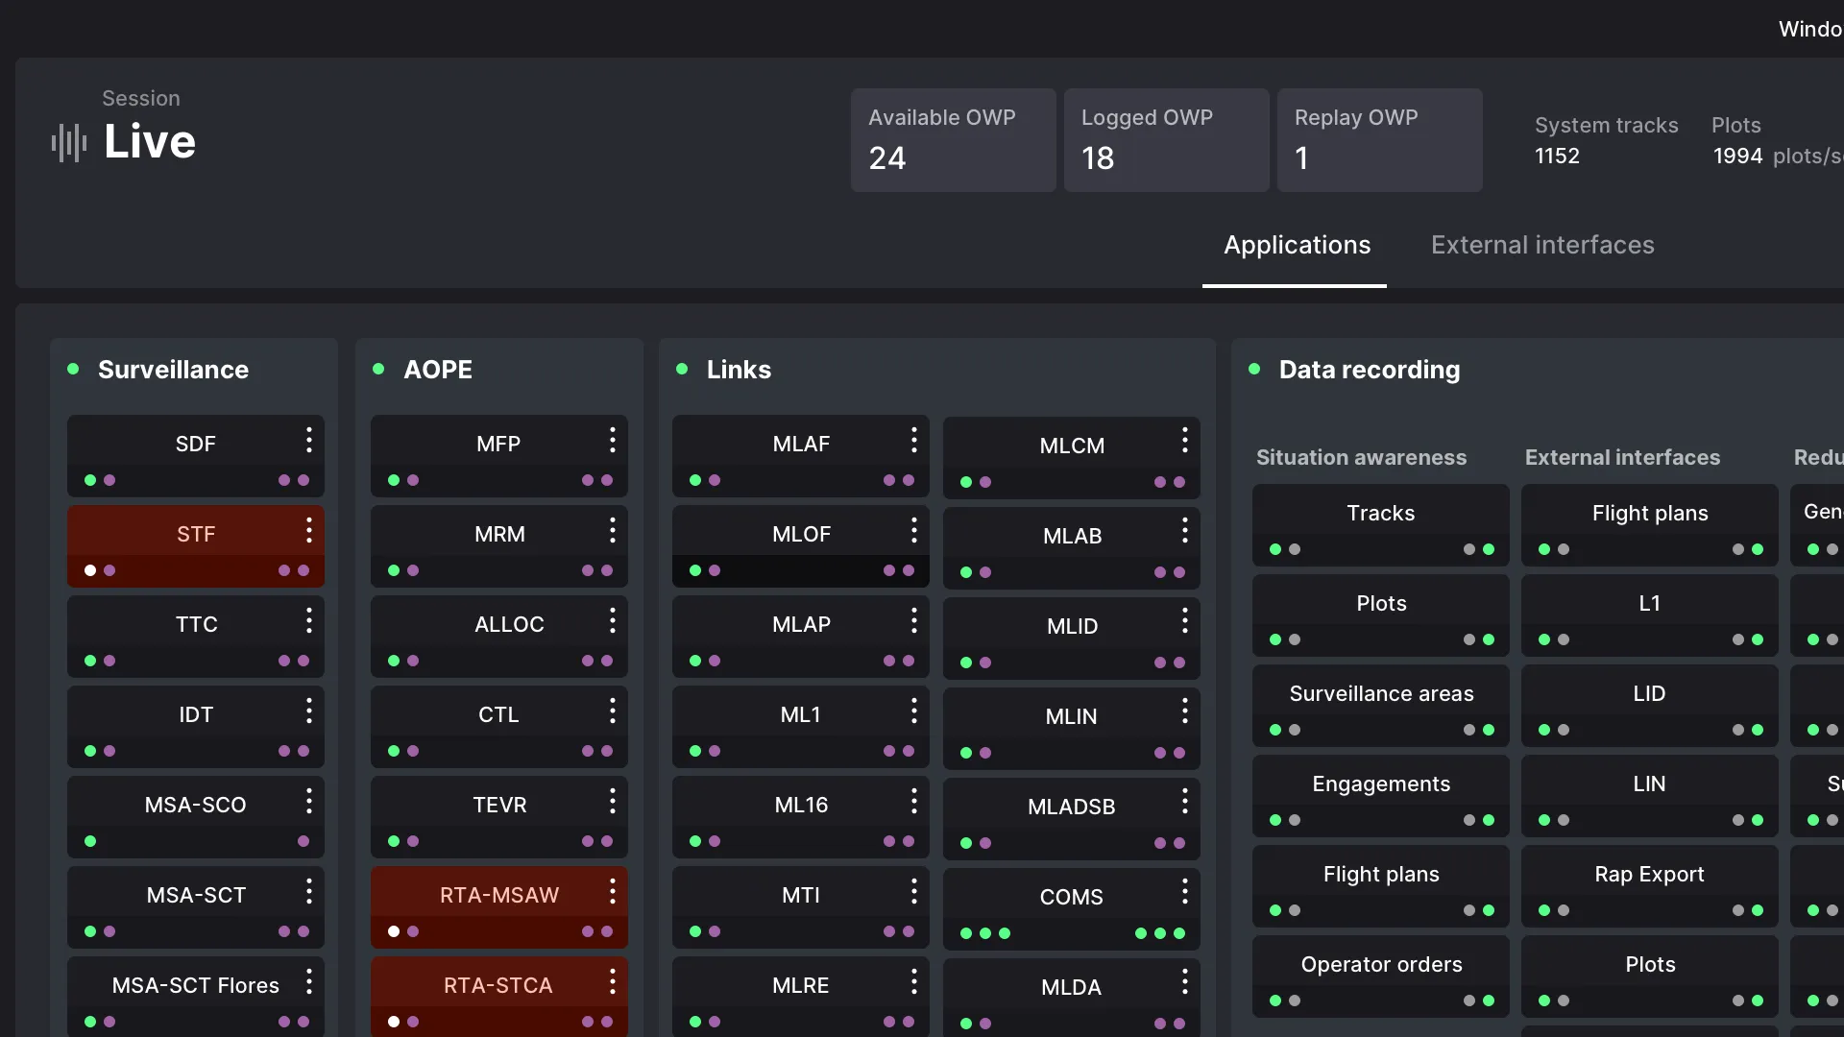Image resolution: width=1844 pixels, height=1037 pixels.
Task: Click the COMS three-dot menu icon
Action: coord(1184,892)
